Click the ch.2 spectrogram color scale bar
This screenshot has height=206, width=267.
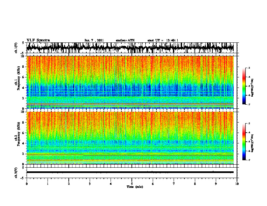pos(244,142)
